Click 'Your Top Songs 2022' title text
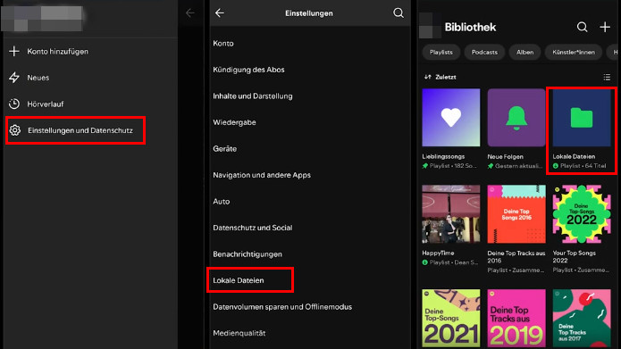Screen dimensions: 621x349 [x=575, y=257]
